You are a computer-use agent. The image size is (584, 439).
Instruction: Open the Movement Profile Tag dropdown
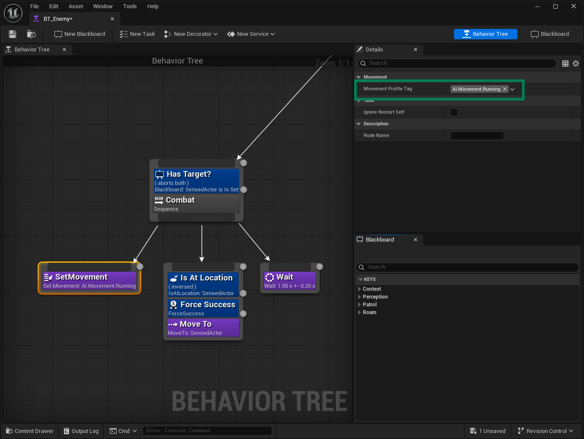tap(512, 89)
